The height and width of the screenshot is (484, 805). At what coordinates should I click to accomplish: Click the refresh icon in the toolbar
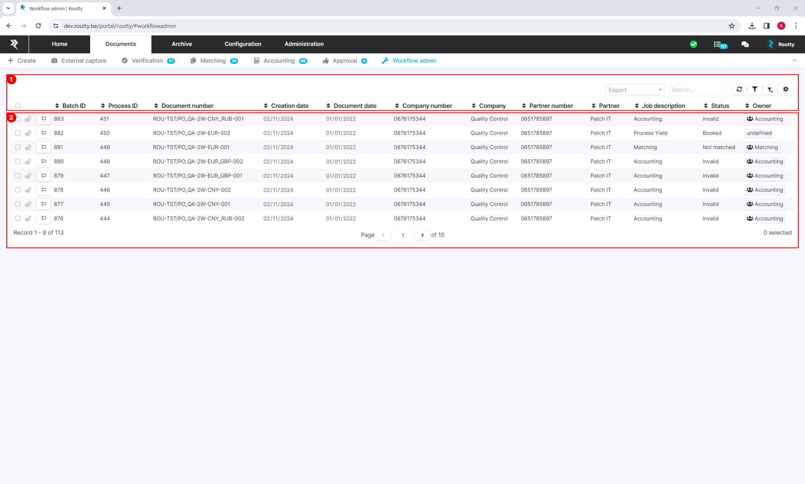(x=740, y=89)
